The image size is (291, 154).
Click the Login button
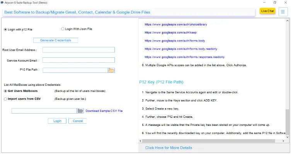click(57, 121)
